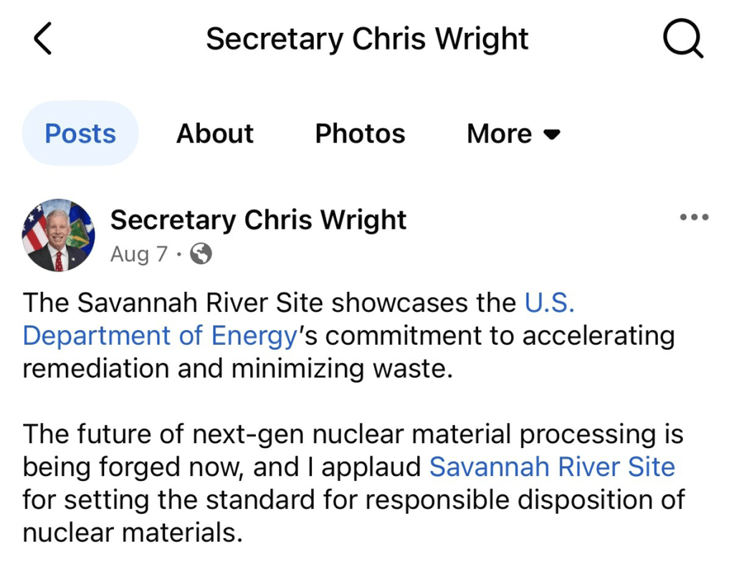Tap the closing line reading nuclear materials
This screenshot has width=734, height=561.
(133, 532)
